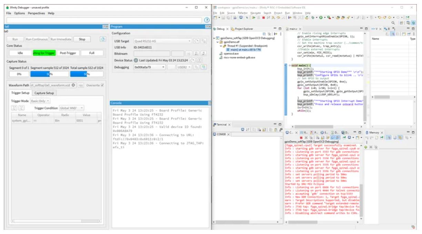Collapse gpioDemo_softTap launch tree node
The width and height of the screenshot is (422, 234).
coord(215,38)
